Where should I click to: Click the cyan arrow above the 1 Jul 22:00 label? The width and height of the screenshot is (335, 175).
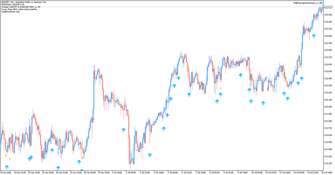tap(124, 130)
